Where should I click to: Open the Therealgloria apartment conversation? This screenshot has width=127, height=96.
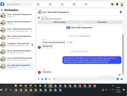point(17,44)
